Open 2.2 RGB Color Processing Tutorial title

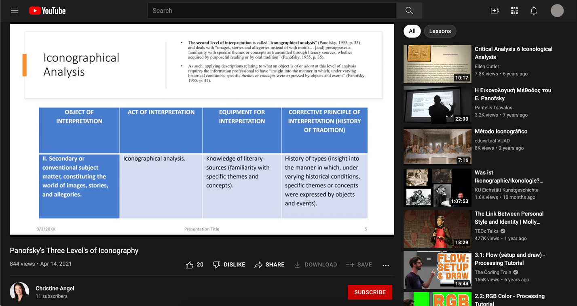[x=509, y=299]
